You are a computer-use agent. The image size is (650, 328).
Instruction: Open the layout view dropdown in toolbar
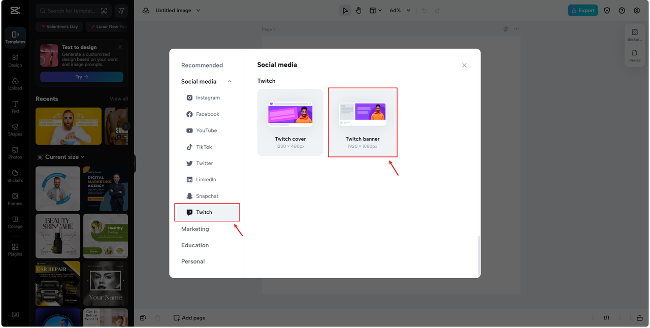coord(375,10)
